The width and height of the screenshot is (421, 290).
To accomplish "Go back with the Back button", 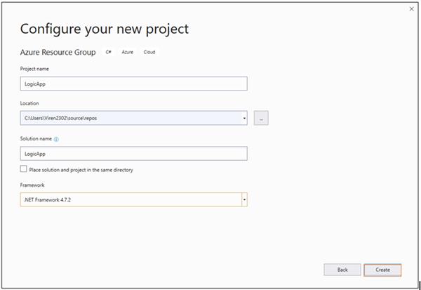I will (x=342, y=270).
